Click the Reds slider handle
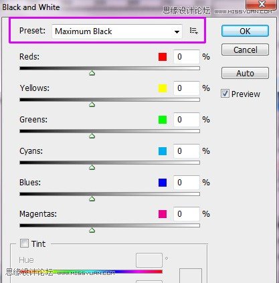Image resolution: width=279 pixels, height=283 pixels. tap(92, 73)
